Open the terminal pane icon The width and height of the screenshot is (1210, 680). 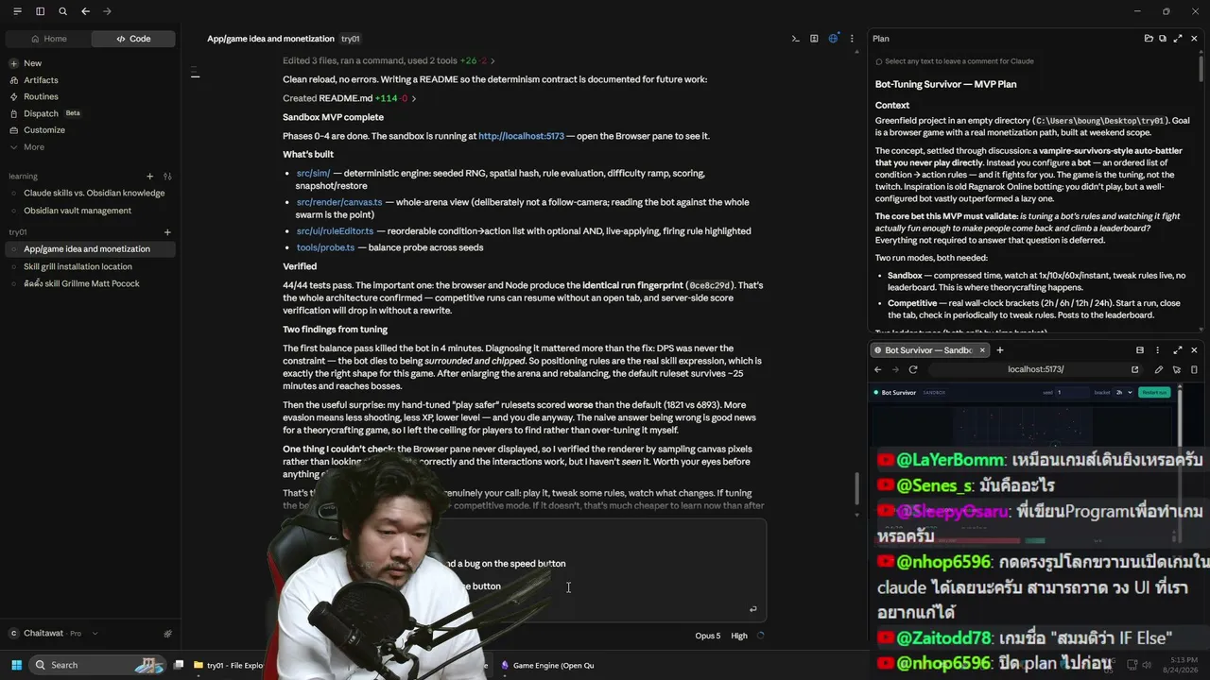point(796,39)
